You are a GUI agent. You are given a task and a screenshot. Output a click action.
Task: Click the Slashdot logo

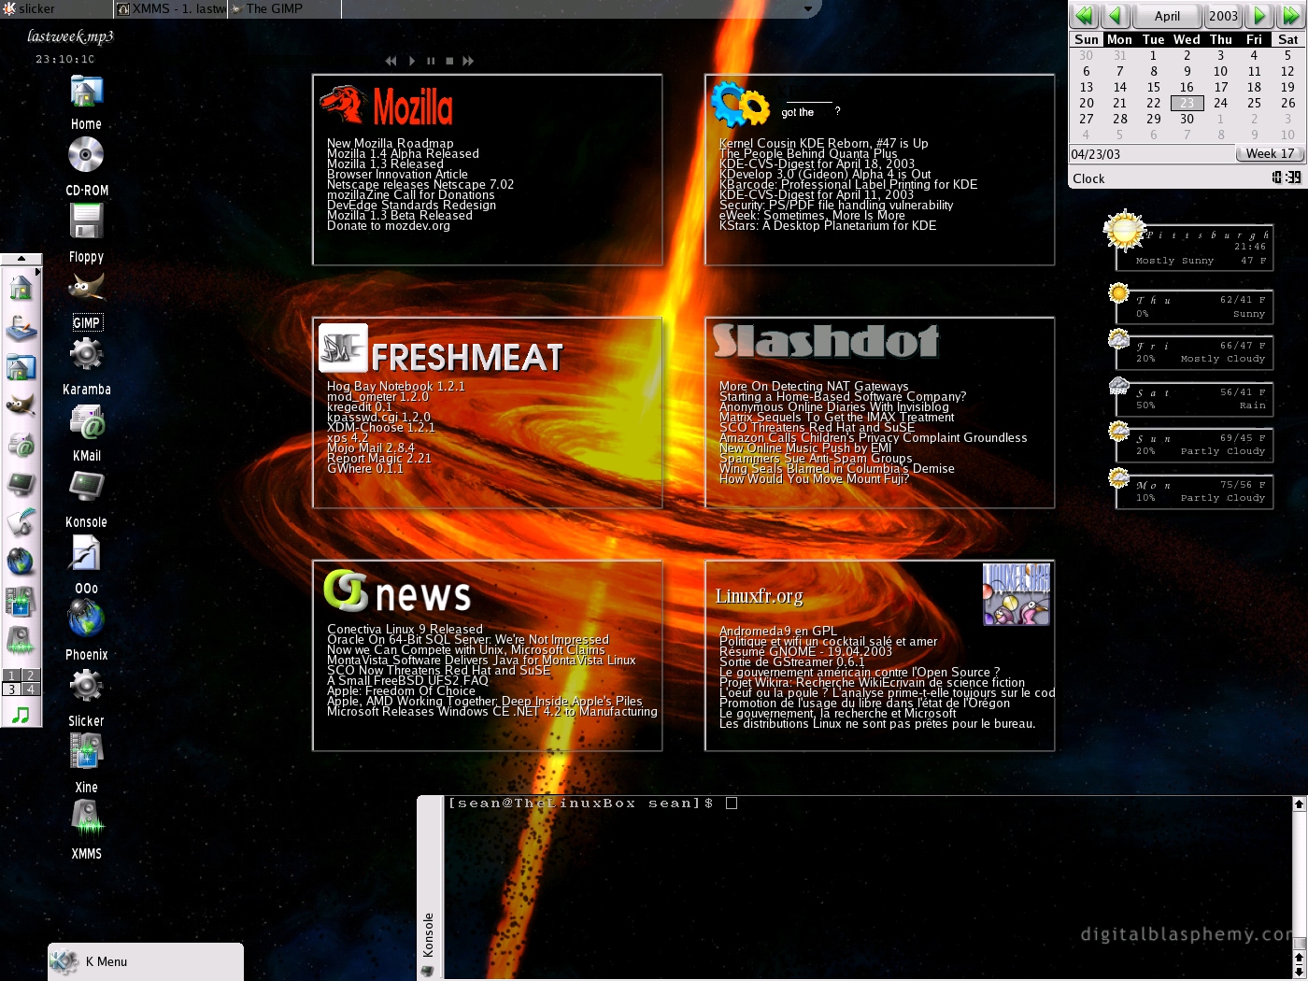826,341
